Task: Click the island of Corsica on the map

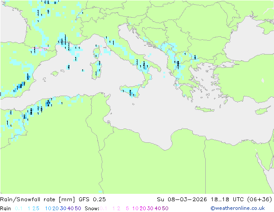Action: point(97,52)
